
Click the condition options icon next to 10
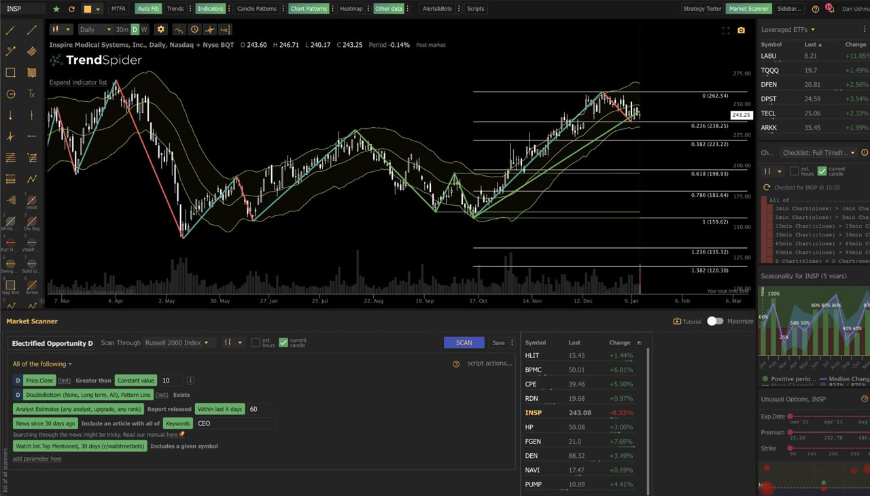point(190,380)
